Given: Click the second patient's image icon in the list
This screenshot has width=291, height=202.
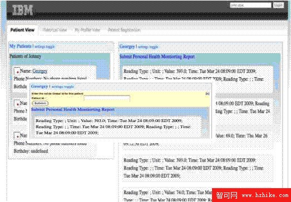Looking at the screenshot, I should click(17, 103).
